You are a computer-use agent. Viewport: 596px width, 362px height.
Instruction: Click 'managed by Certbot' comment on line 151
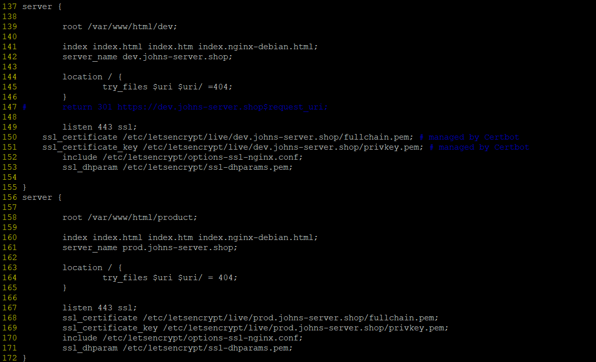pos(483,147)
